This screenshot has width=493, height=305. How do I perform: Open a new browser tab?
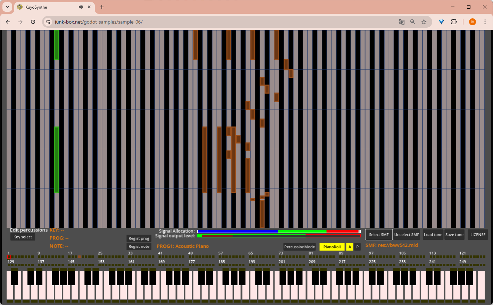[x=102, y=7]
